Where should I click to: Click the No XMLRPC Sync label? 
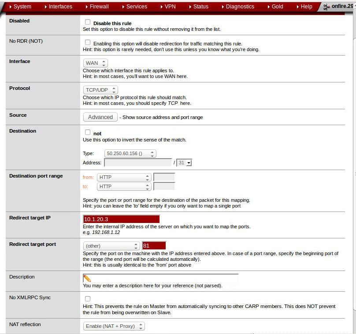(x=30, y=297)
